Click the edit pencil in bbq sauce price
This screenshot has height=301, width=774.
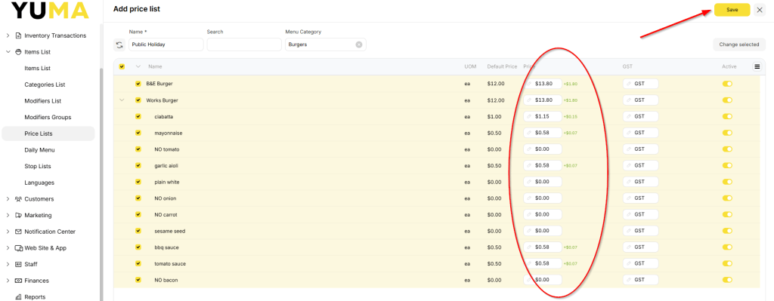(529, 247)
